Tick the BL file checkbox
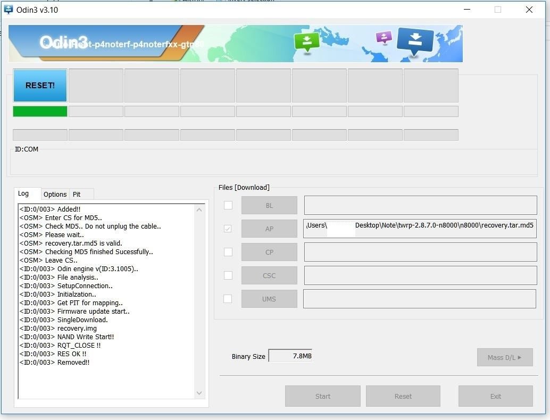 point(228,205)
